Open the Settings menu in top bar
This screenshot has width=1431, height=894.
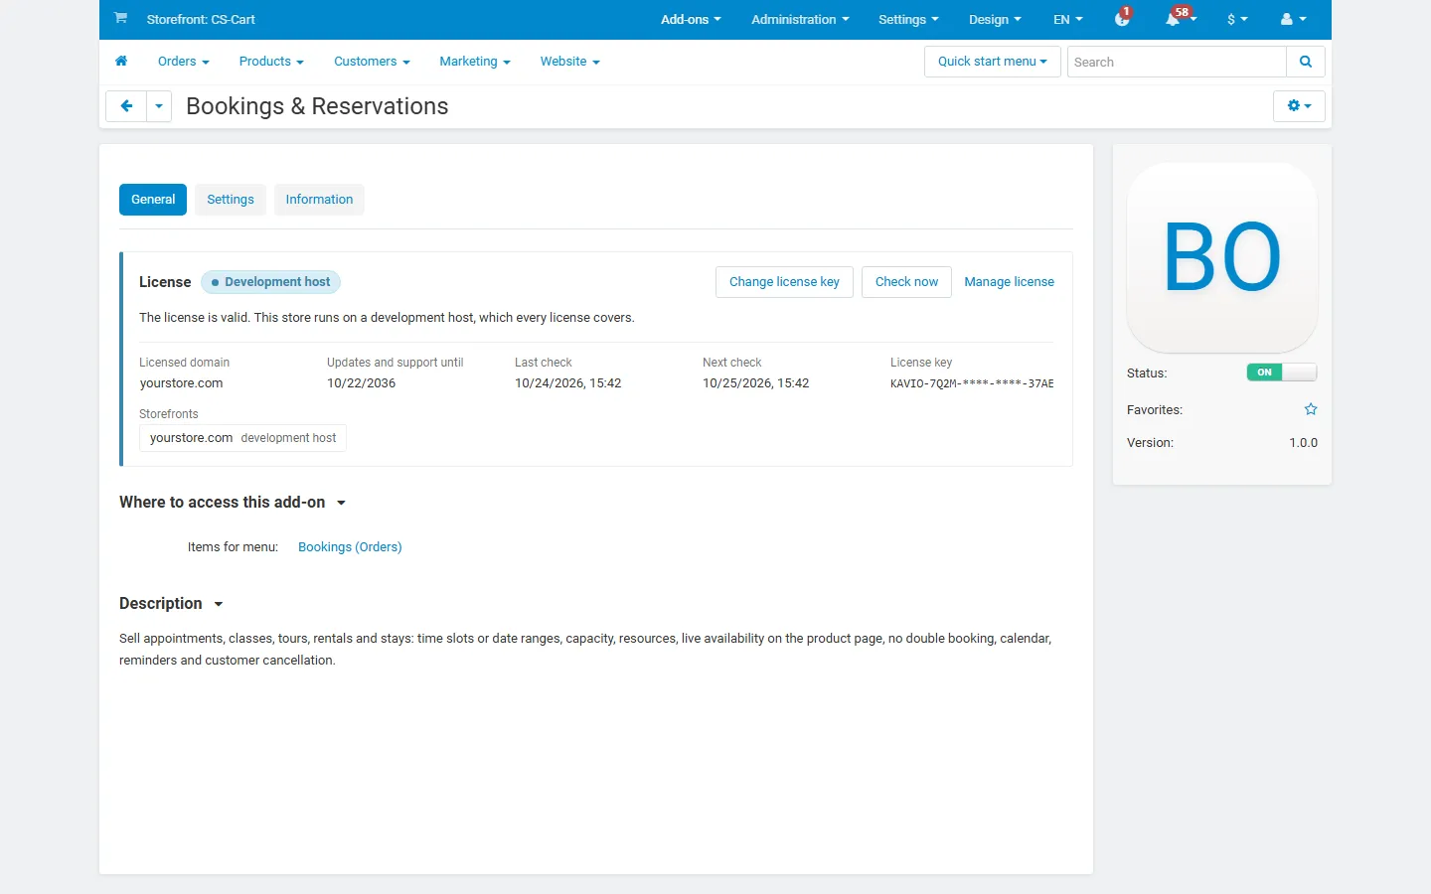coord(908,19)
